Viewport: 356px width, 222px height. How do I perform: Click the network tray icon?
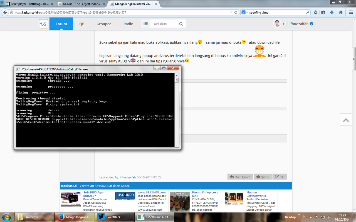(323, 217)
